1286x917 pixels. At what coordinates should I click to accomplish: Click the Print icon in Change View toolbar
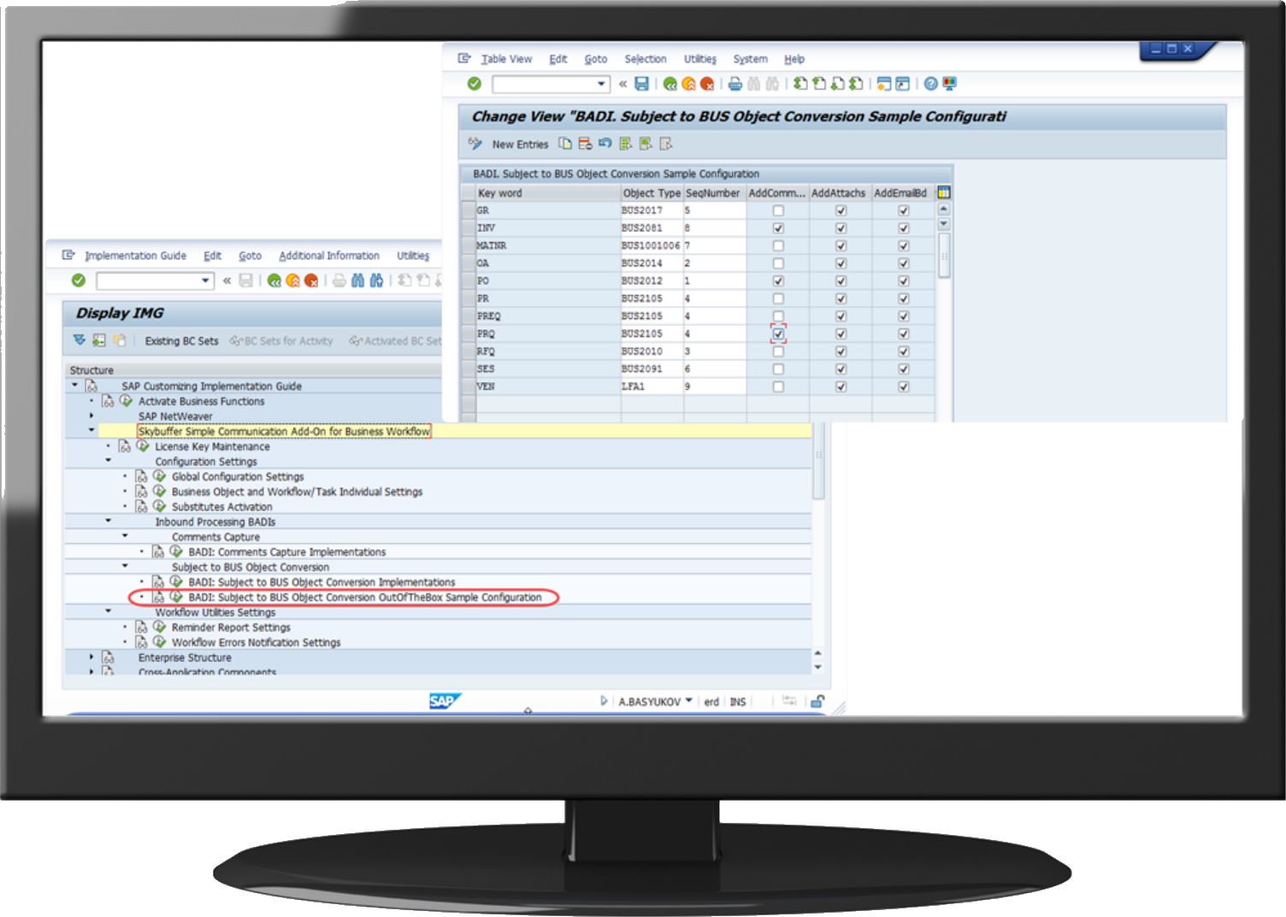click(x=734, y=84)
